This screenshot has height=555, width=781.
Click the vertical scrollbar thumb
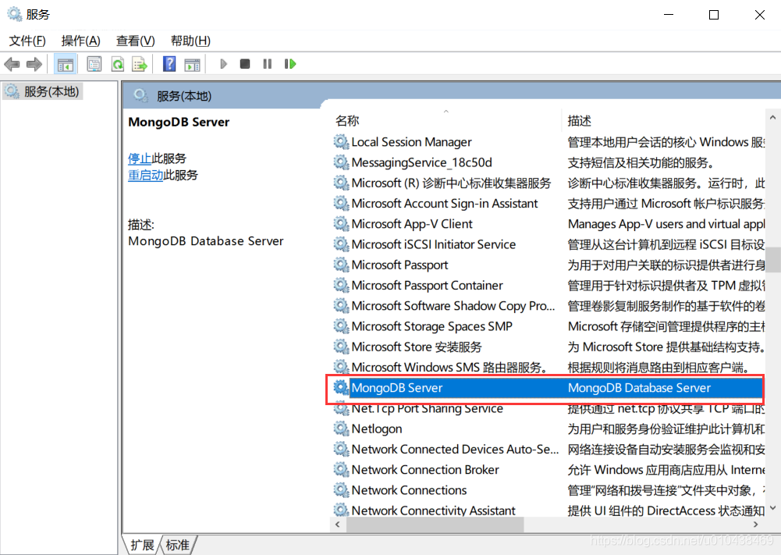(x=772, y=260)
